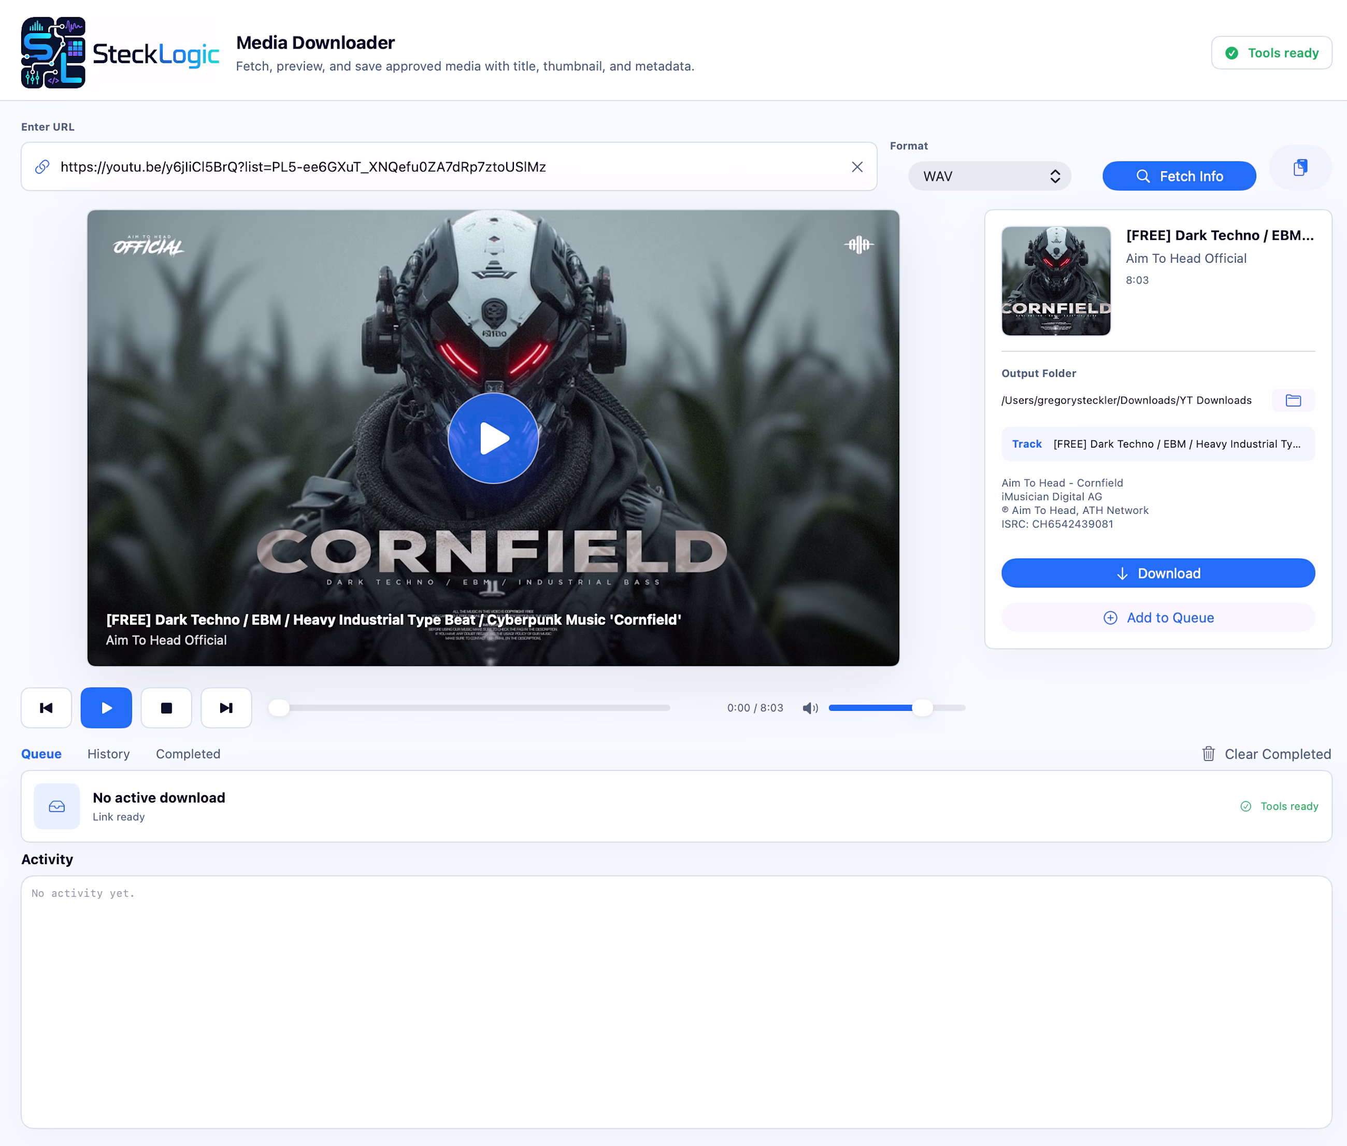
Task: Switch to the Queue tab
Action: coord(41,754)
